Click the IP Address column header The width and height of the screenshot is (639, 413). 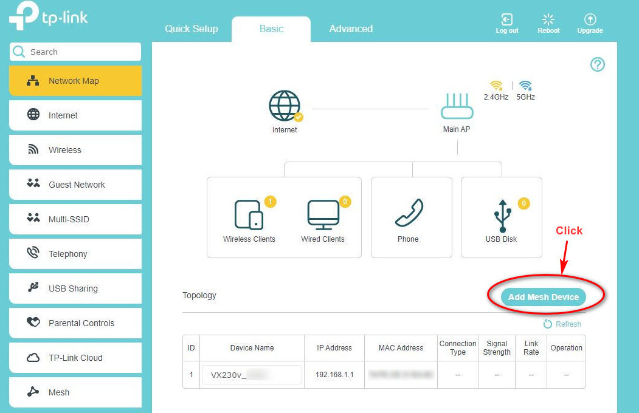click(x=334, y=348)
